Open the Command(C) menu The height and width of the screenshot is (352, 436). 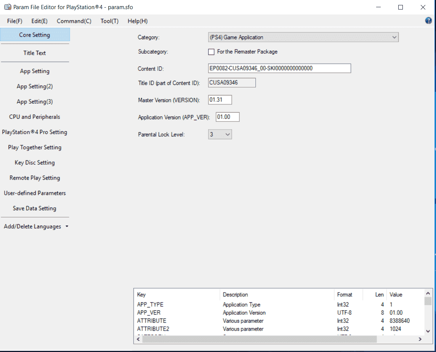click(74, 21)
